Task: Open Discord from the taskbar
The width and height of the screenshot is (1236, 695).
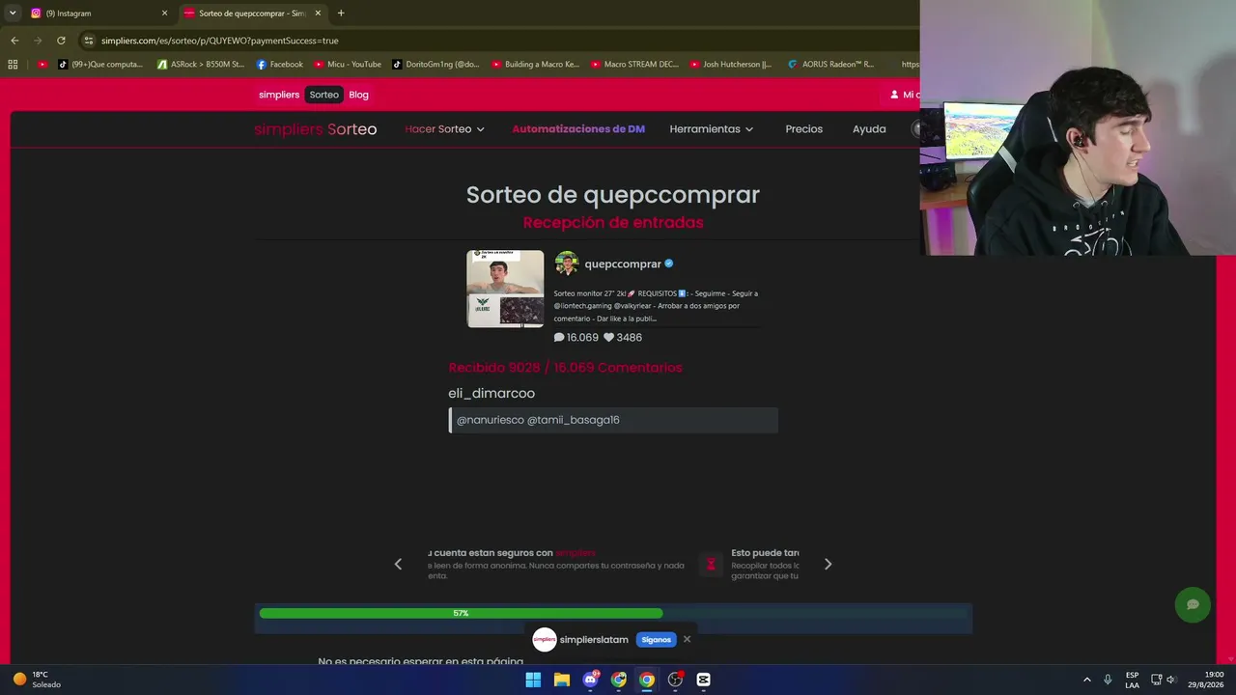Action: pyautogui.click(x=590, y=680)
